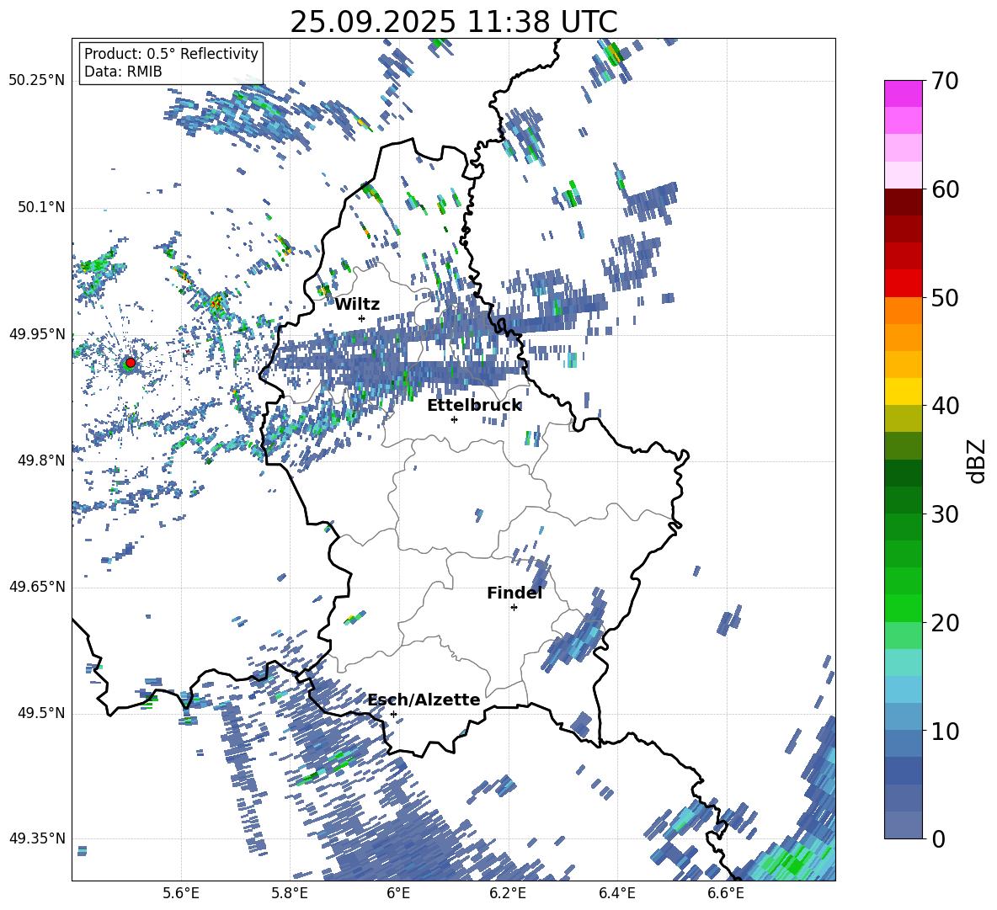Click the 50.1°N latitude label
Viewport: 997px width, 910px height.
(x=42, y=208)
